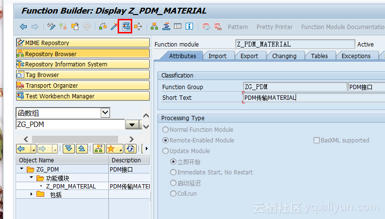Switch to the Changing tab
The image size is (385, 219).
point(284,56)
